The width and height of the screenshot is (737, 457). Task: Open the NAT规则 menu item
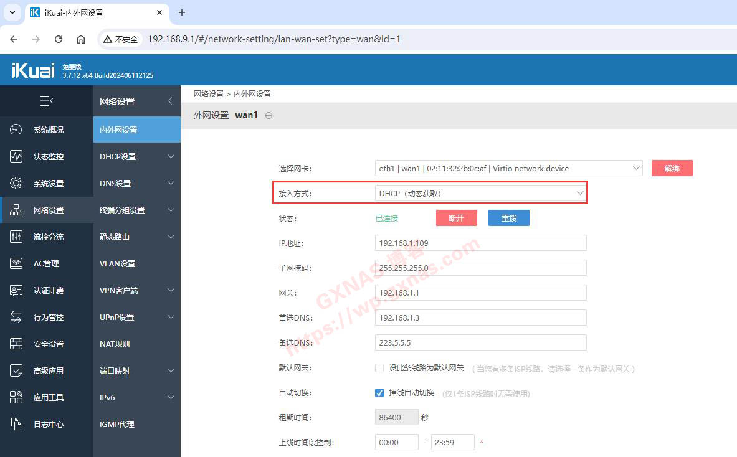(x=115, y=344)
